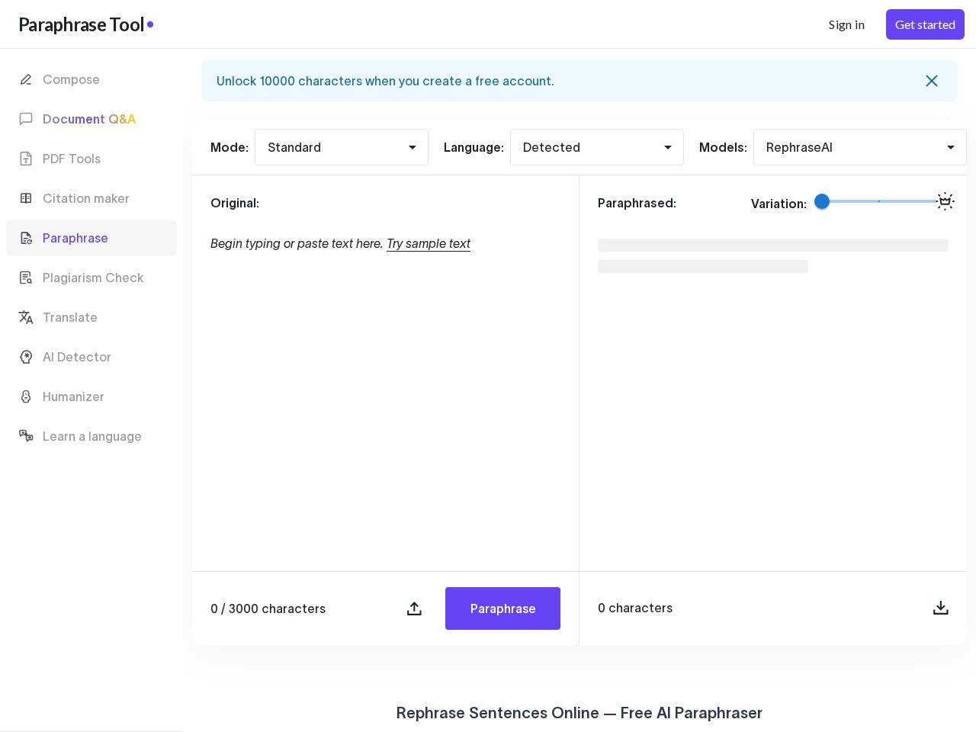Click the midpoint of the Variation slider
The height and width of the screenshot is (732, 976).
click(x=879, y=201)
